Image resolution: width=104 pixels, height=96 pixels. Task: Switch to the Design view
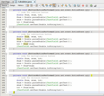[12, 5]
